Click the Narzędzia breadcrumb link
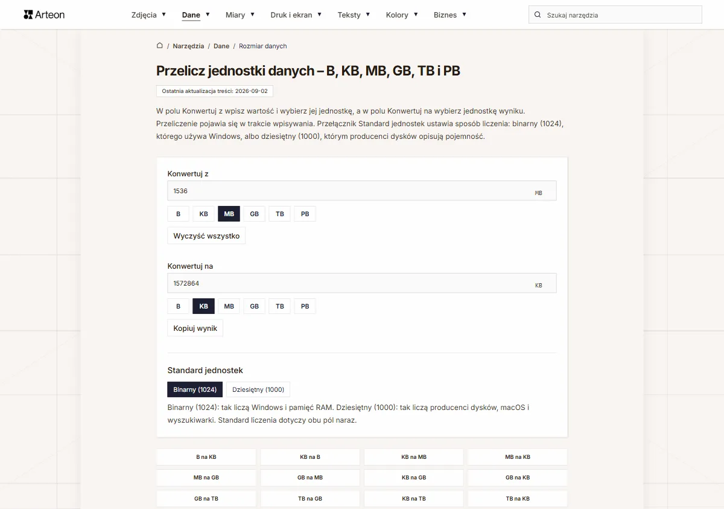Image resolution: width=724 pixels, height=509 pixels. 188,46
